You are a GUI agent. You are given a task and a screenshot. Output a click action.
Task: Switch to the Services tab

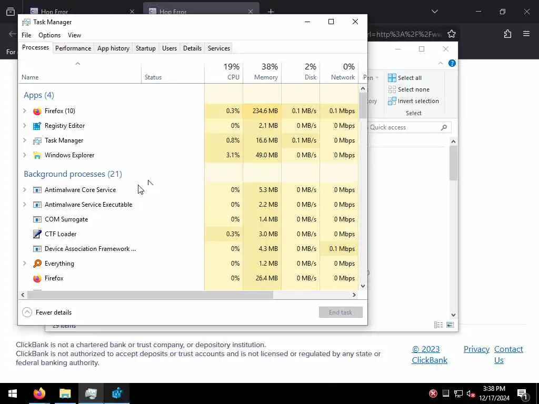click(x=218, y=48)
